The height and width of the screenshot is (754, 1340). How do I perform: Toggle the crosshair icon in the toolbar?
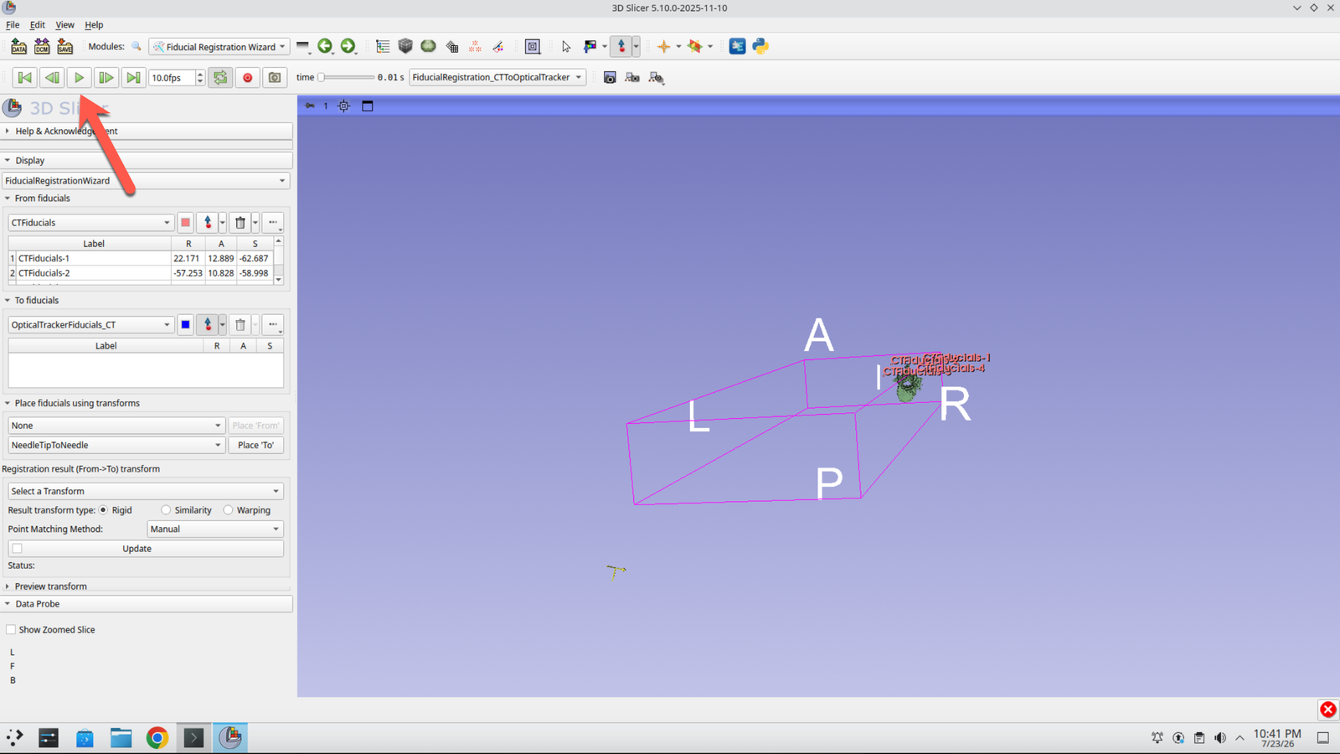(x=663, y=47)
